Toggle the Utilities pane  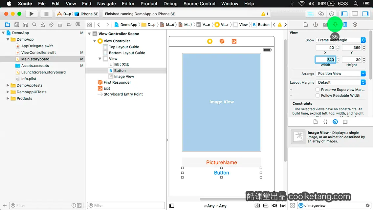[x=365, y=14]
